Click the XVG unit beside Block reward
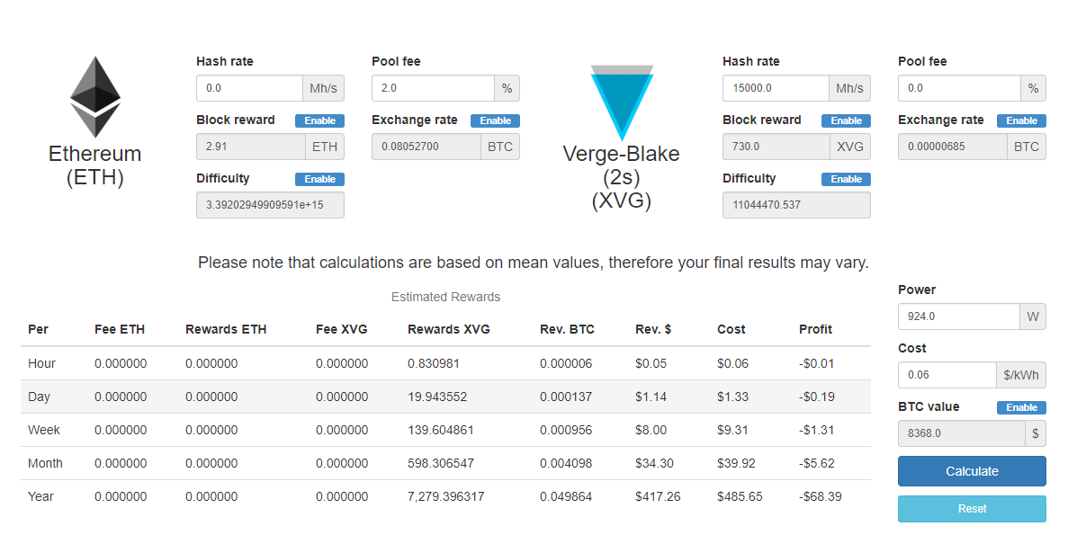Image resolution: width=1068 pixels, height=535 pixels. click(x=849, y=147)
